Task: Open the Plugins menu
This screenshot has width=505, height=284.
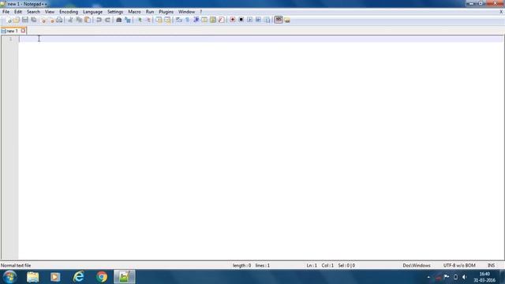Action: point(166,12)
